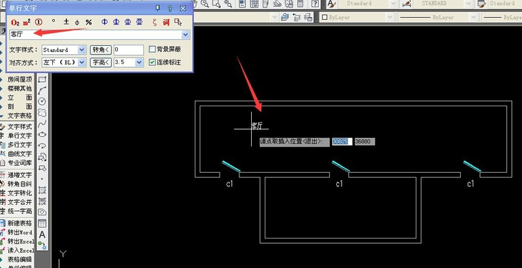Select the multiline text A tool
The width and height of the screenshot is (522, 268).
(x=43, y=234)
